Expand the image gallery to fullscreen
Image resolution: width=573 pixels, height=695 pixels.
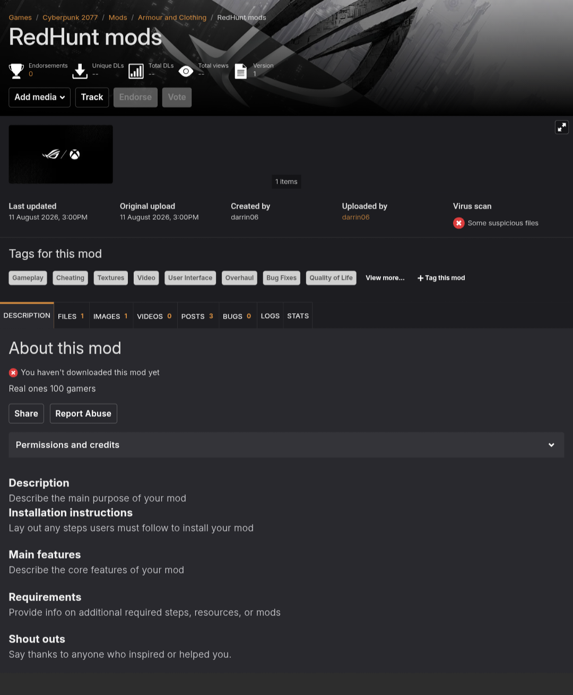pyautogui.click(x=561, y=127)
